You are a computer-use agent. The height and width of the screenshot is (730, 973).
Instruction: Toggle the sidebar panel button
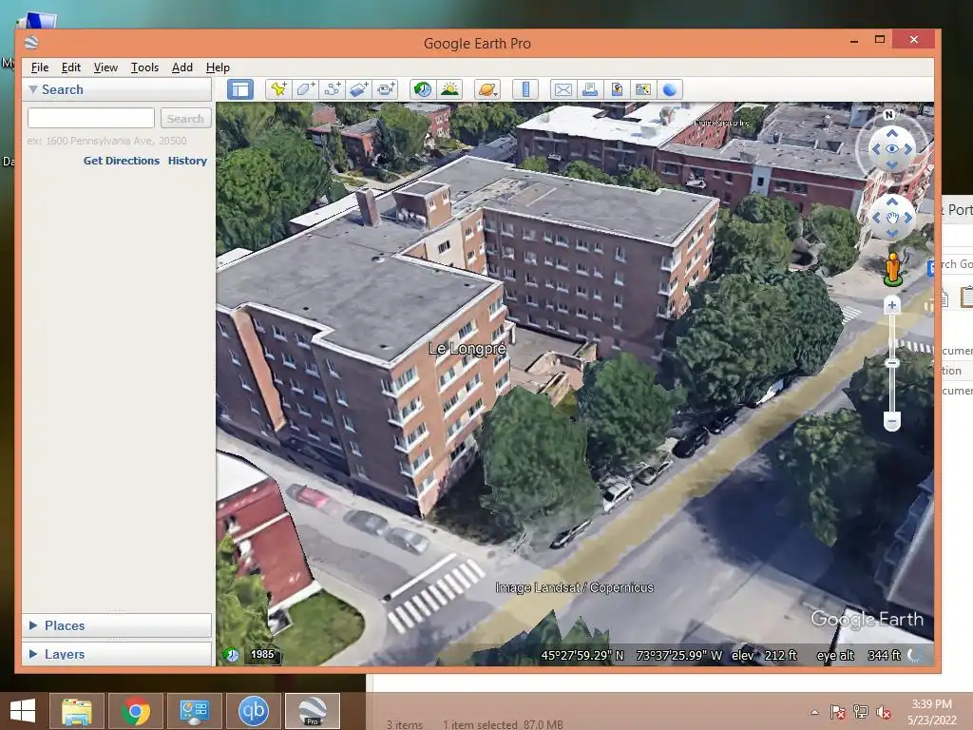click(240, 89)
